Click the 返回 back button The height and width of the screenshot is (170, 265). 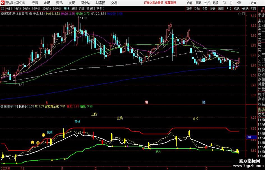(253, 9)
